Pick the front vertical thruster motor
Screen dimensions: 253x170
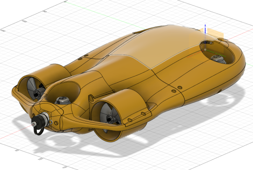click(x=63, y=100)
